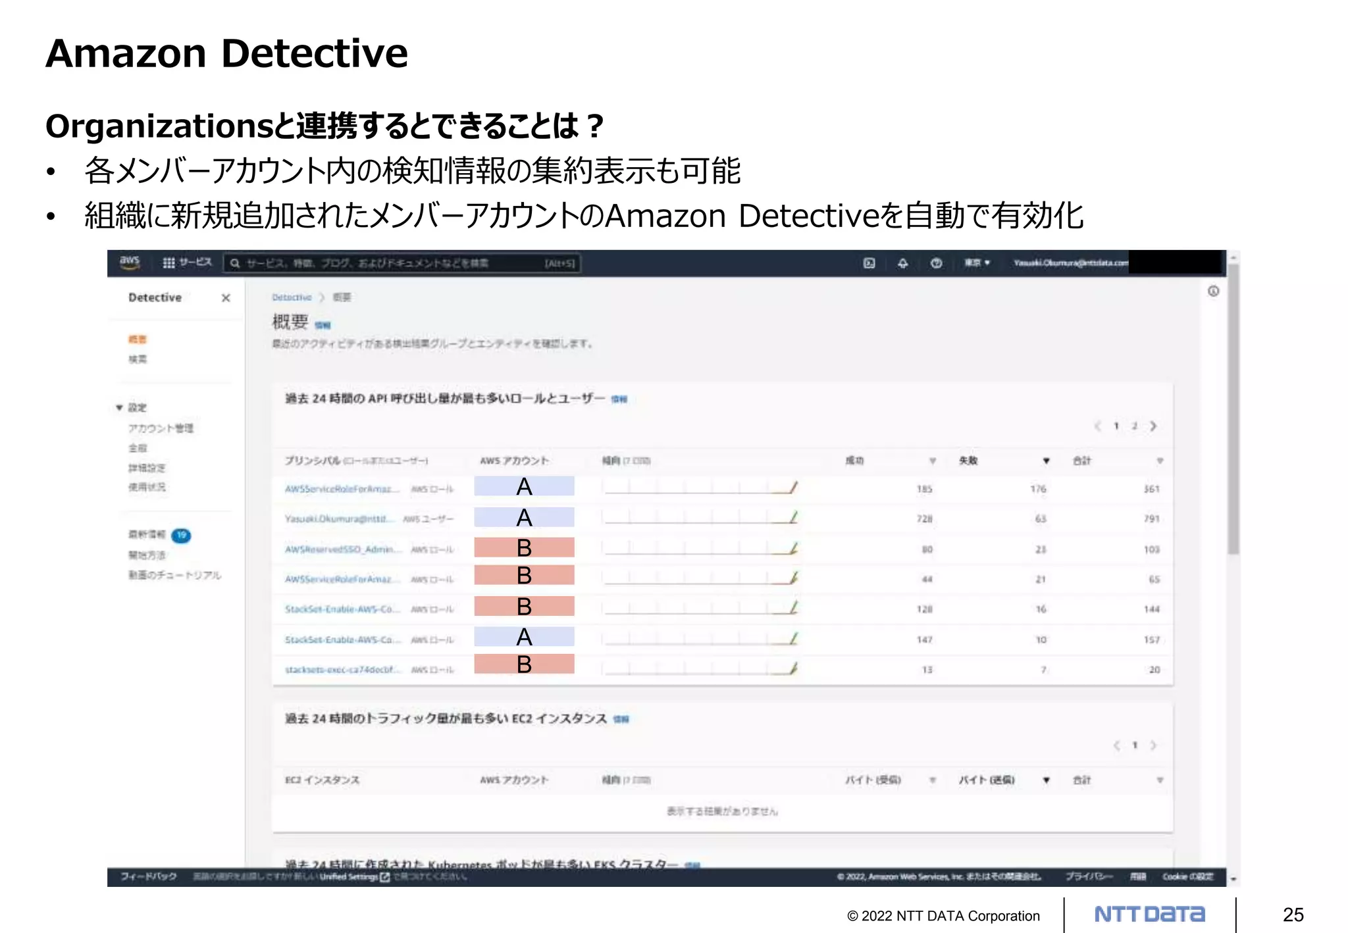Viewport: 1348px width, 933px height.
Task: Sort EC2 table by 合計 column
Action: point(1160,780)
